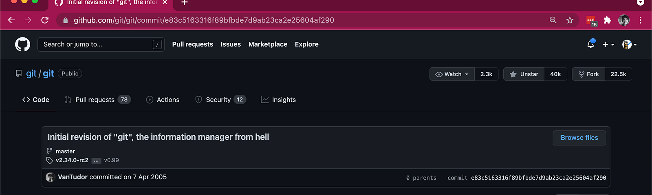Open the browser extensions puzzle icon
This screenshot has width=652, height=195.
coord(607,20)
